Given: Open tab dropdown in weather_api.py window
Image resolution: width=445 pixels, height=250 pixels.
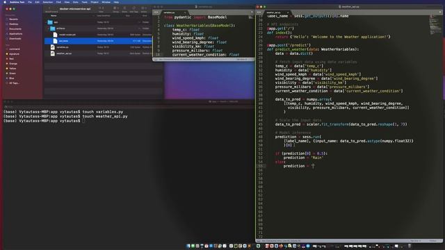Looking at the screenshot, I should pos(440,12).
